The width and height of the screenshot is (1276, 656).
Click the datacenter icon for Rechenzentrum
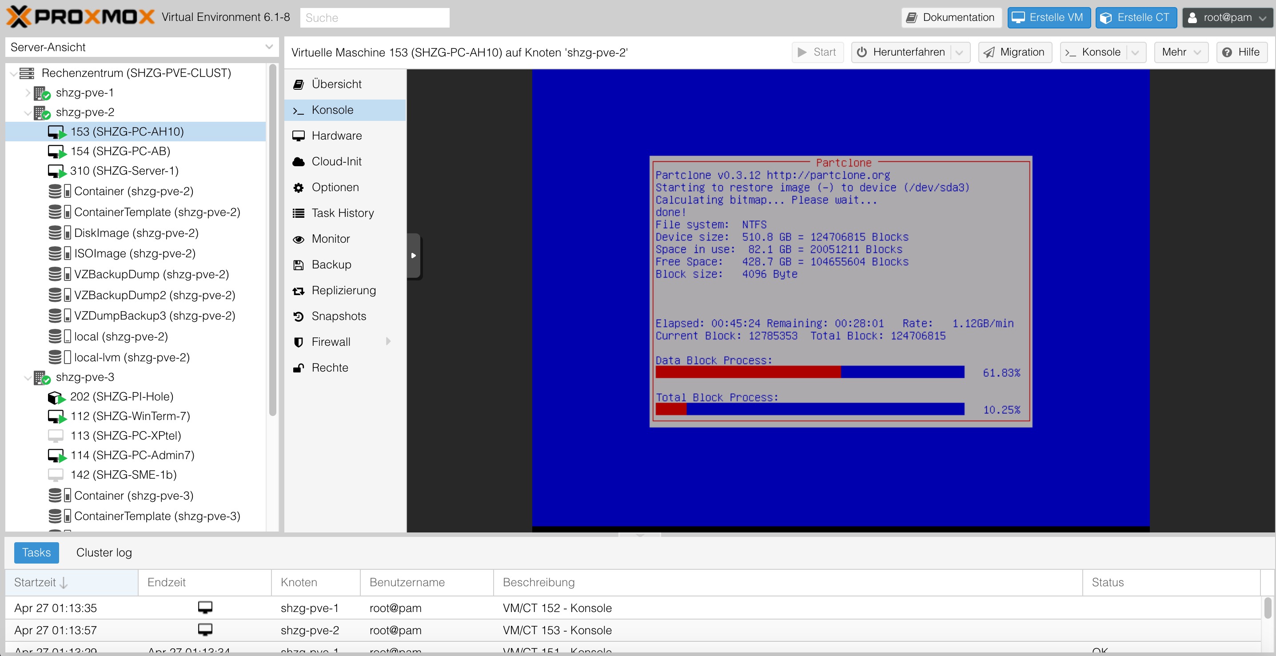(27, 73)
